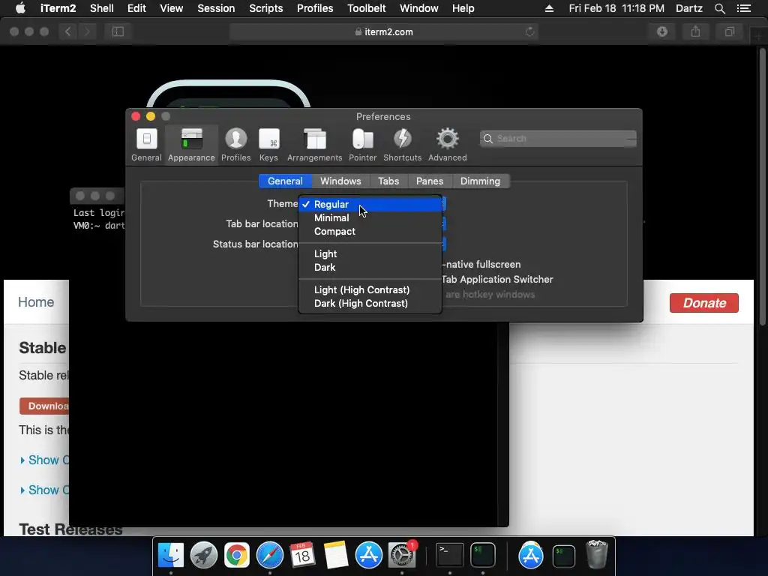Reload the iterm2.com page
This screenshot has height=576, width=768.
coord(529,31)
